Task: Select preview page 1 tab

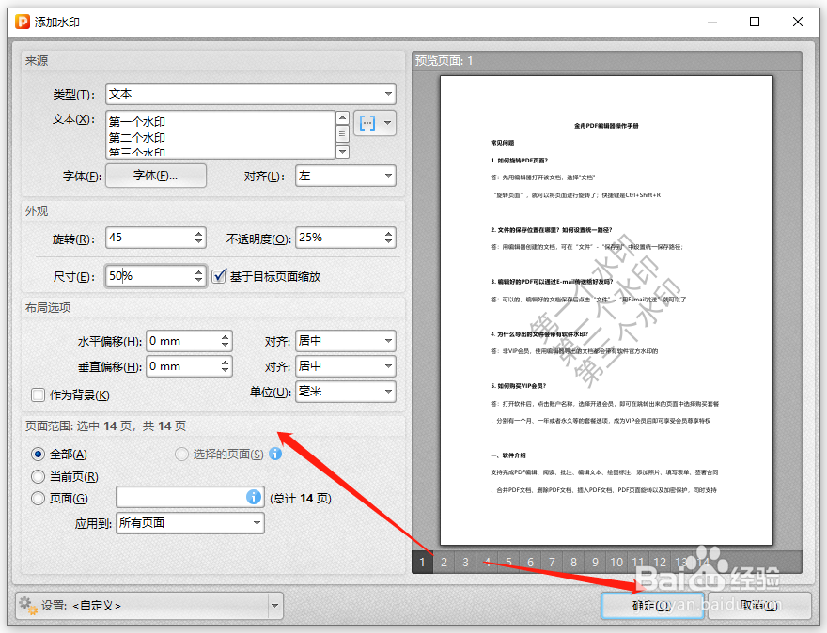Action: tap(423, 563)
